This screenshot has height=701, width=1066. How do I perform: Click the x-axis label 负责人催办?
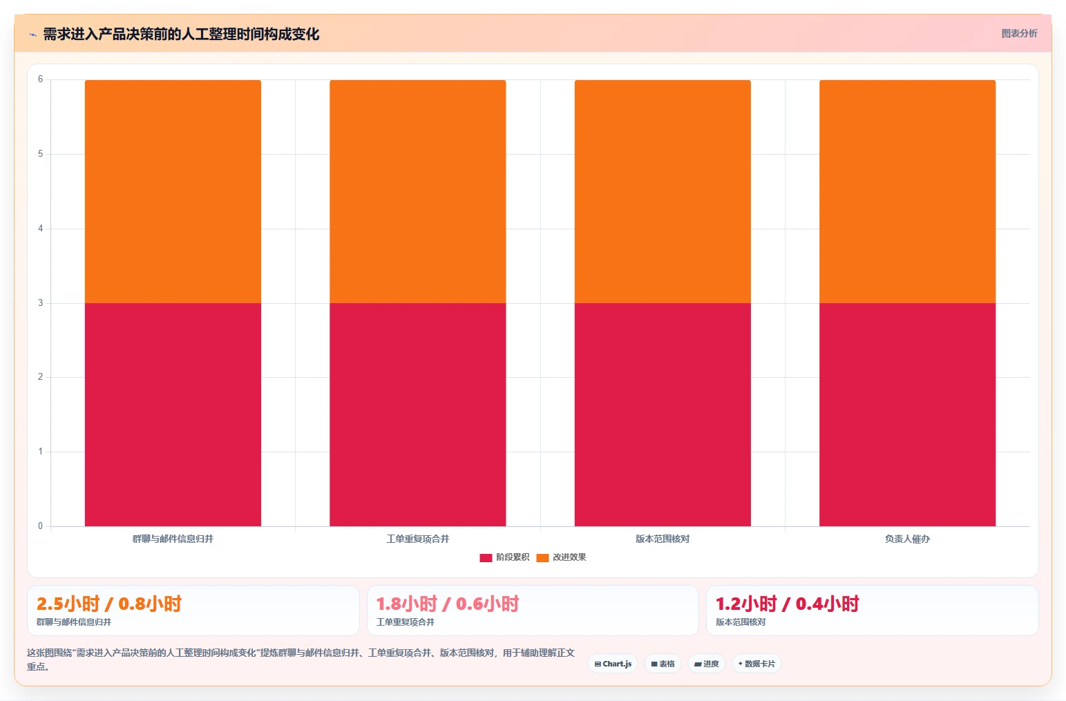tap(908, 539)
